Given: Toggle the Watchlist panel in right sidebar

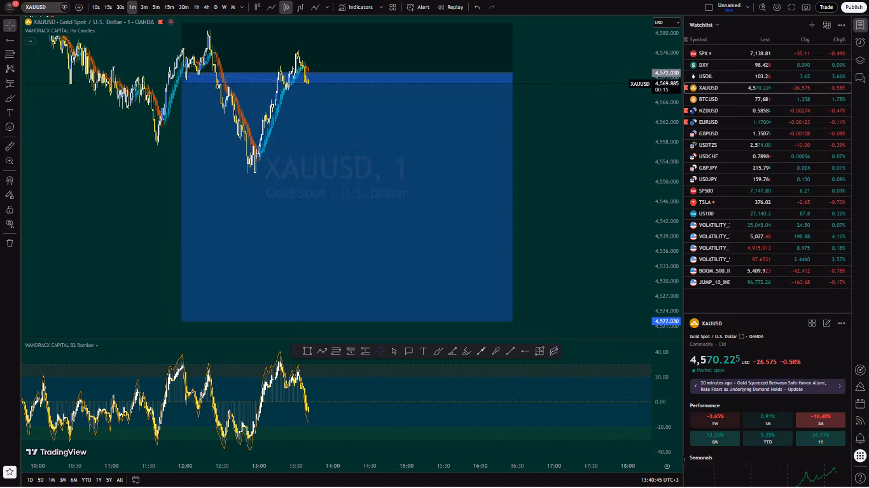Looking at the screenshot, I should coord(860,25).
